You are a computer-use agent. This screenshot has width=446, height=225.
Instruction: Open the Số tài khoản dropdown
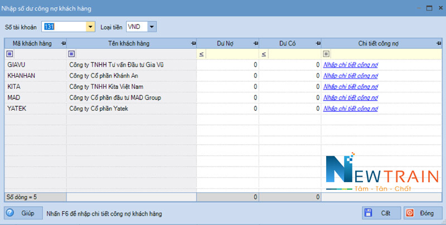pyautogui.click(x=90, y=27)
